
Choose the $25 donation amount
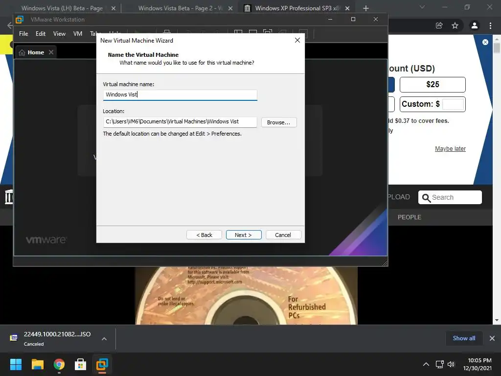point(433,84)
